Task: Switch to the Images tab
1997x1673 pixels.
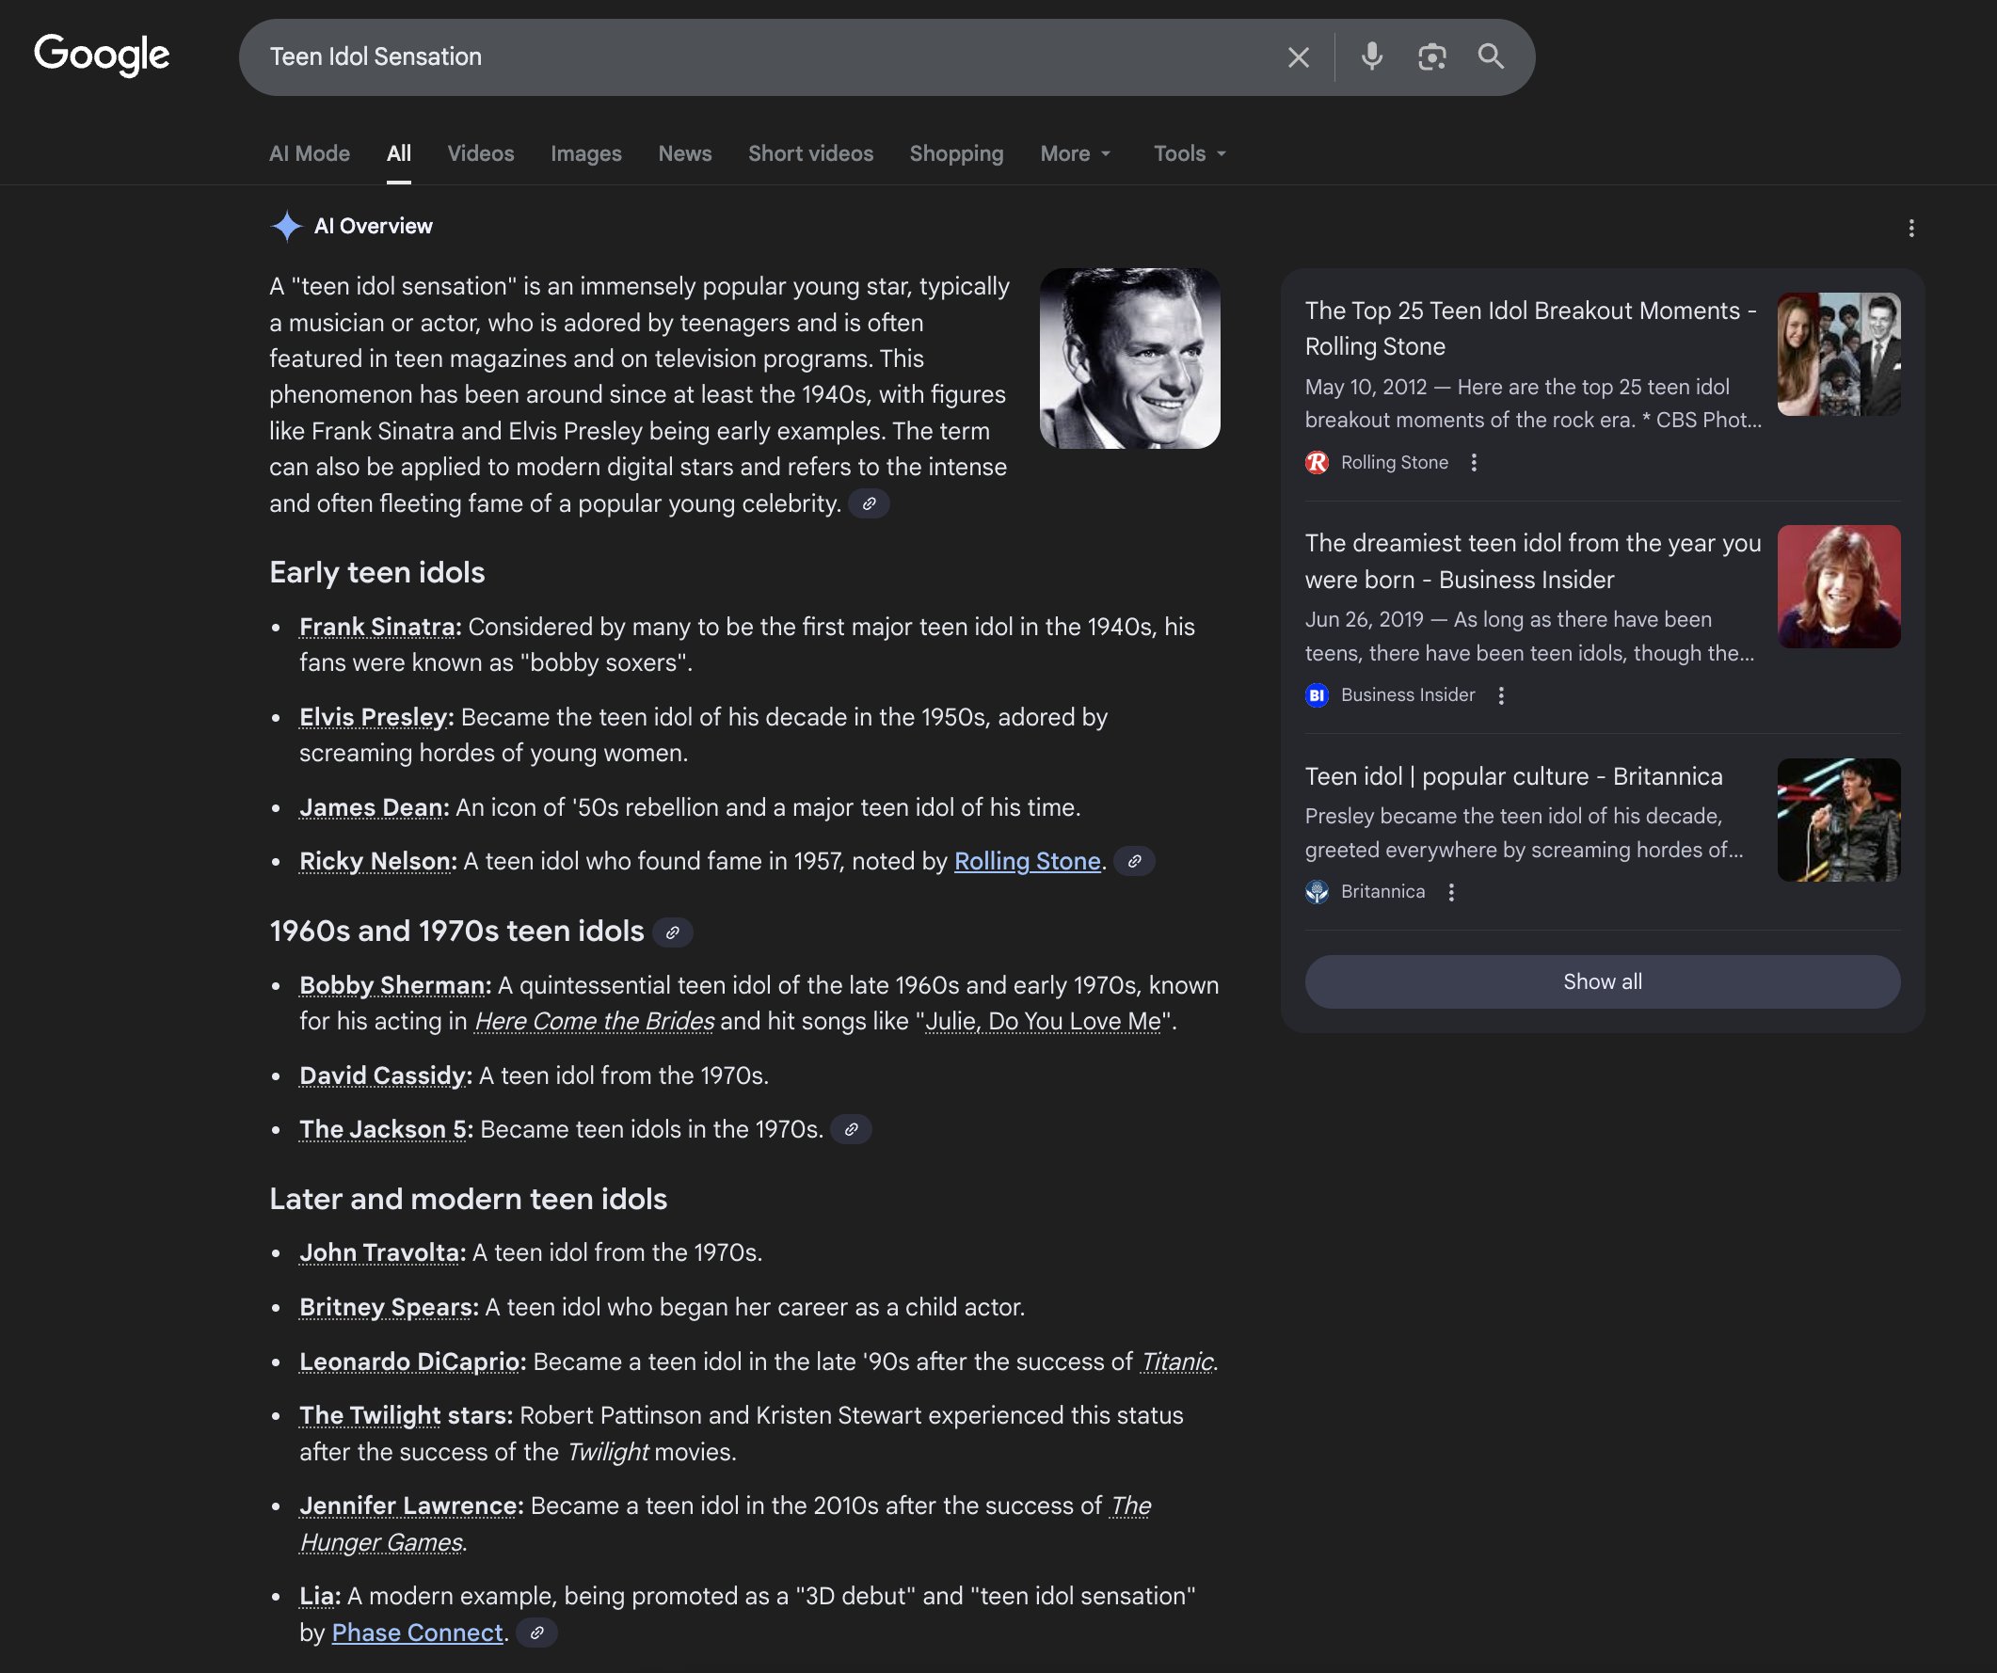Action: 585,154
